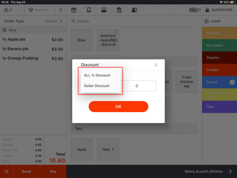Open the calendar reservations icon
This screenshot has width=237, height=178.
click(74, 10)
